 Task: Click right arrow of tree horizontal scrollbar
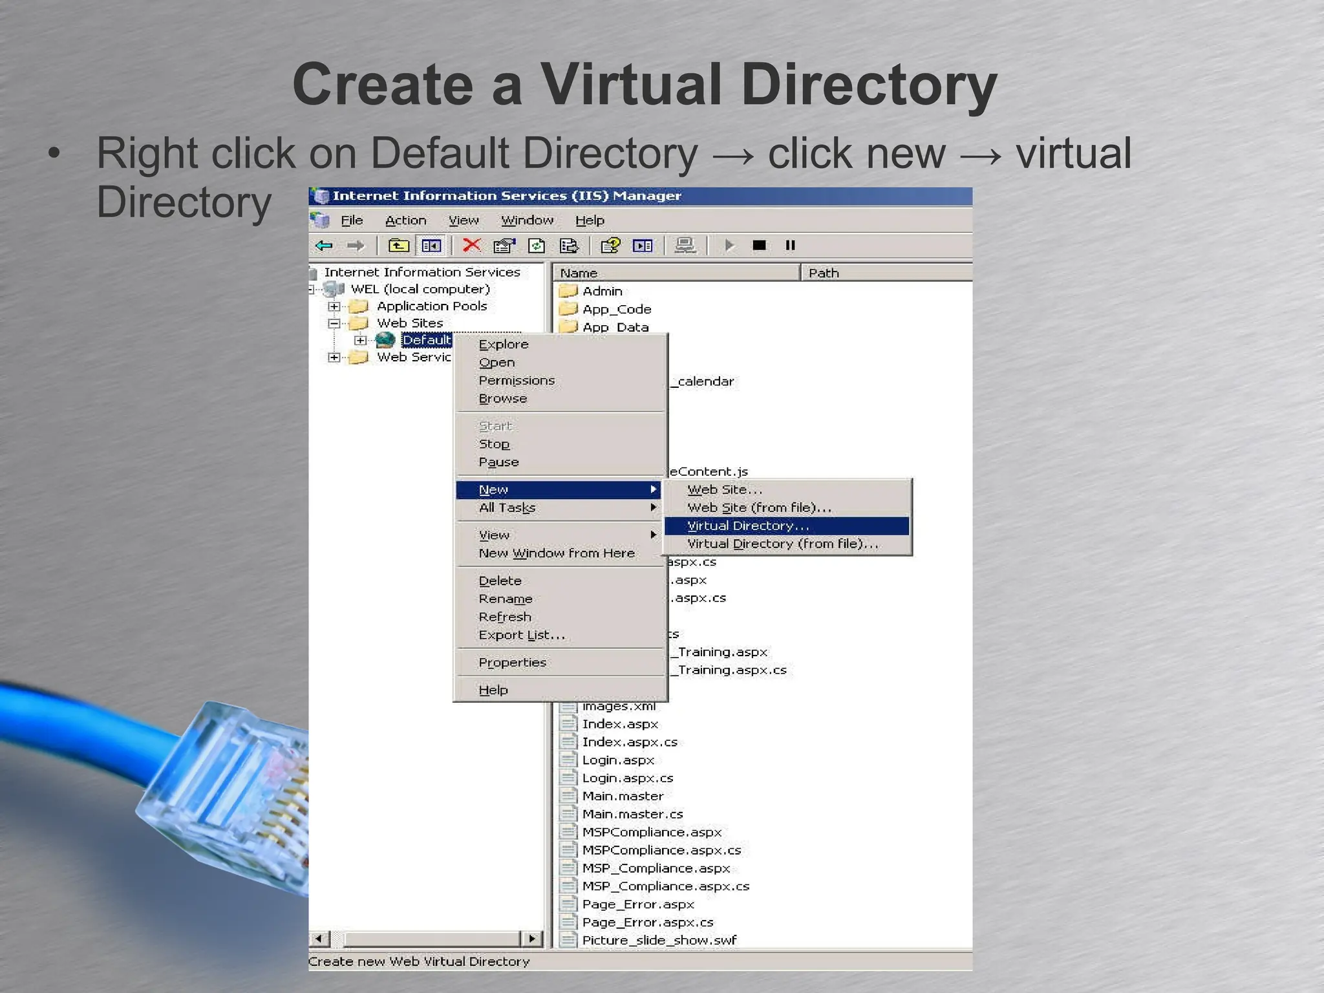(x=531, y=939)
